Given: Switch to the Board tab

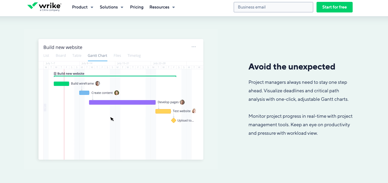Looking at the screenshot, I should 61,55.
